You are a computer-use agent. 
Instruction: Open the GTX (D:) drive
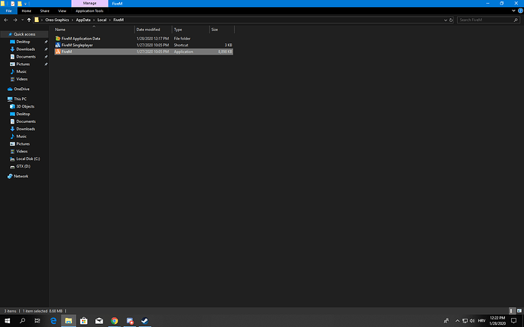tap(23, 166)
